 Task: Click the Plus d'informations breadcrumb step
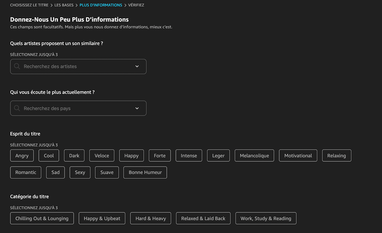(101, 5)
